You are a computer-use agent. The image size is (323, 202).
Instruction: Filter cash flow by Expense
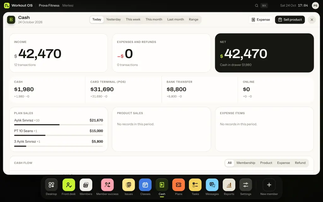pos(284,163)
